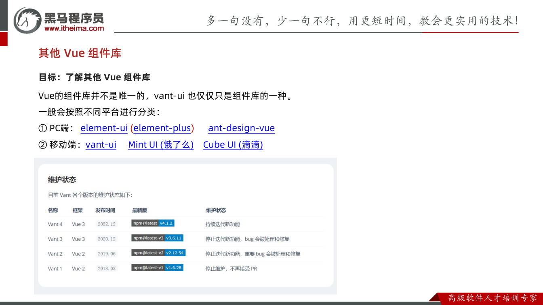Open the vant-ui link
This screenshot has width=543, height=305.
(x=101, y=145)
